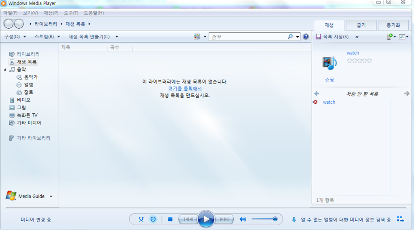The height and width of the screenshot is (230, 414).
Task: Click the Stop button
Action: pyautogui.click(x=170, y=219)
